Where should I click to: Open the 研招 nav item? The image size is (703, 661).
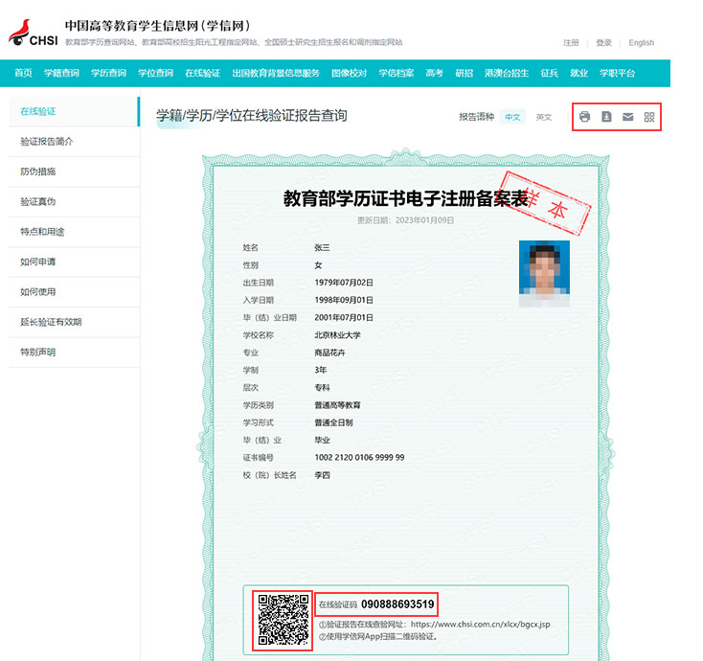[x=464, y=73]
